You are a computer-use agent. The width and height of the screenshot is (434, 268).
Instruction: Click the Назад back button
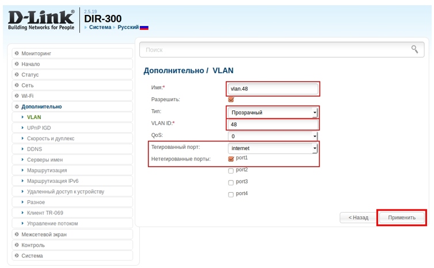pyautogui.click(x=357, y=217)
